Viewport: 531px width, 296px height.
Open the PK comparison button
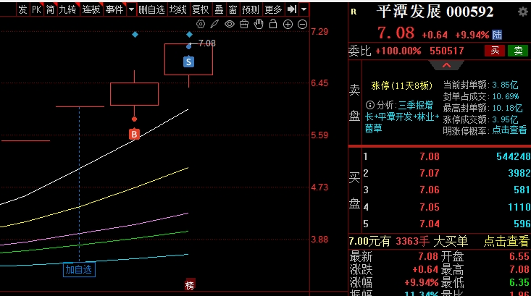point(36,9)
